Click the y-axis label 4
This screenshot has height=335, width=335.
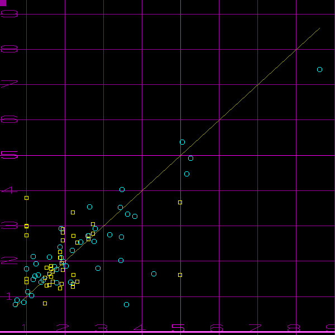[x=9, y=190]
